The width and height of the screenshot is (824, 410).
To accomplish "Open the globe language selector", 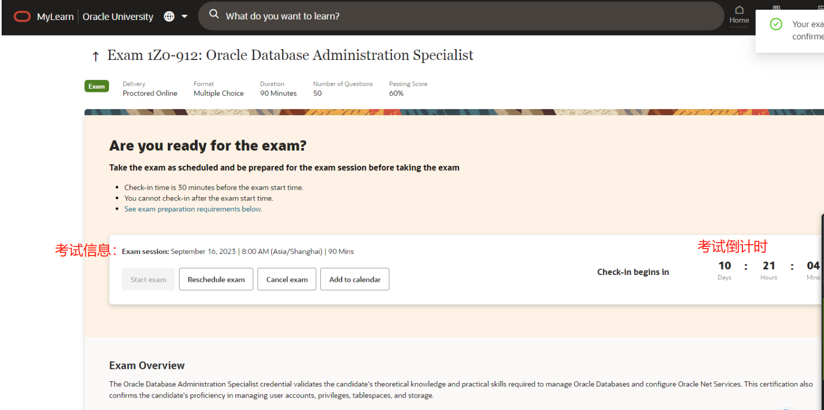I will 169,17.
